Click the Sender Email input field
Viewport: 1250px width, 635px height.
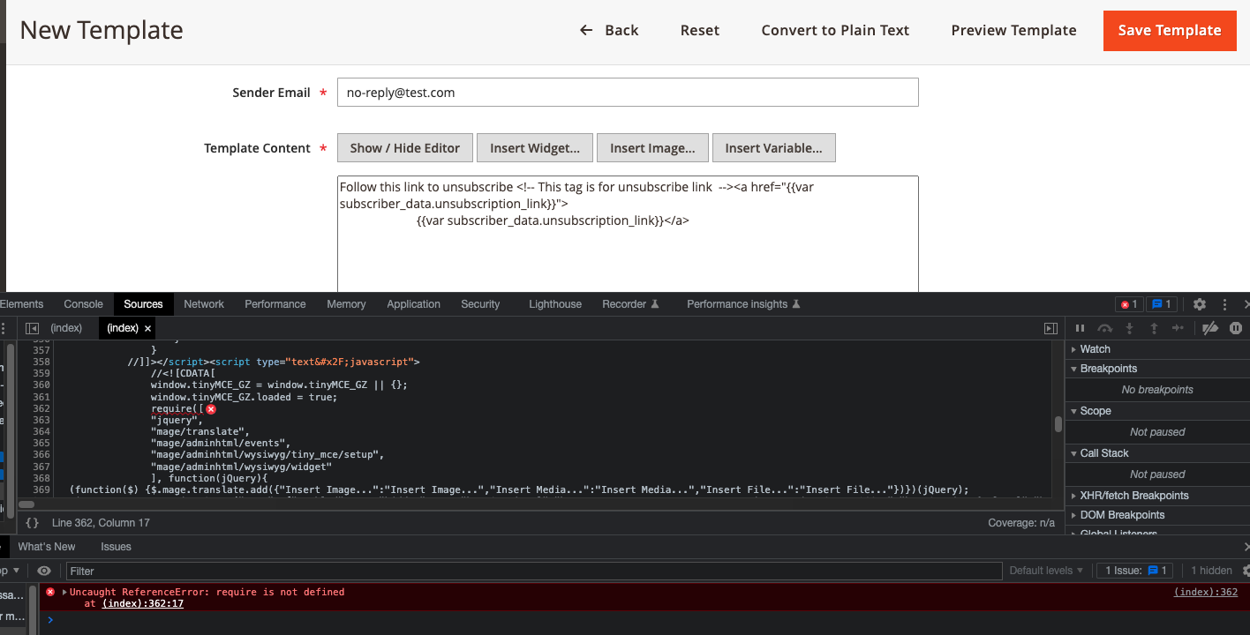[x=627, y=92]
